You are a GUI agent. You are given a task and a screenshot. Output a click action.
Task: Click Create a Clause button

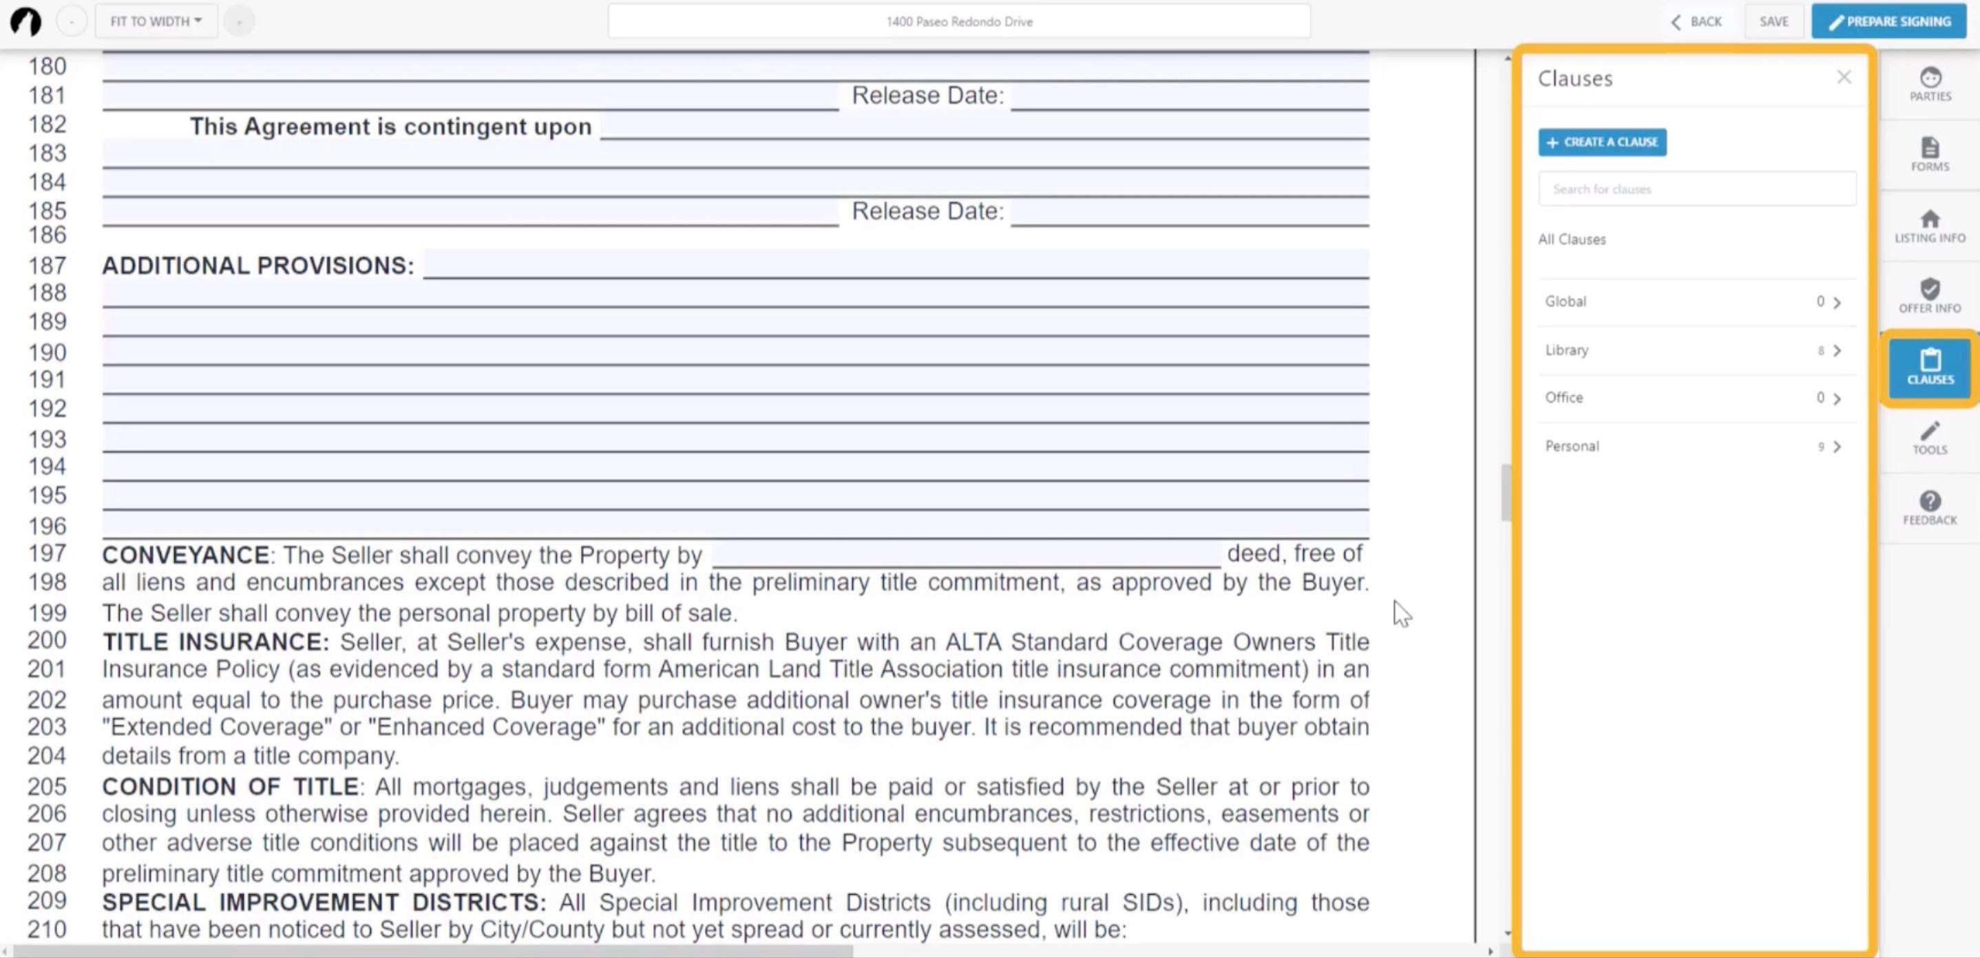pyautogui.click(x=1602, y=142)
